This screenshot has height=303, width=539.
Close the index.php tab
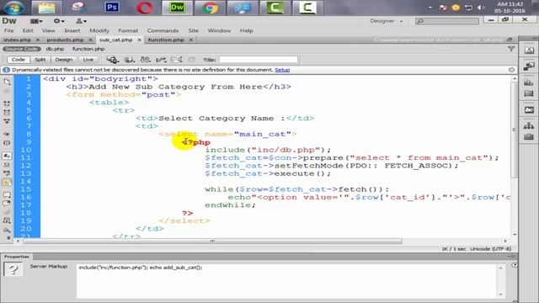pyautogui.click(x=38, y=40)
